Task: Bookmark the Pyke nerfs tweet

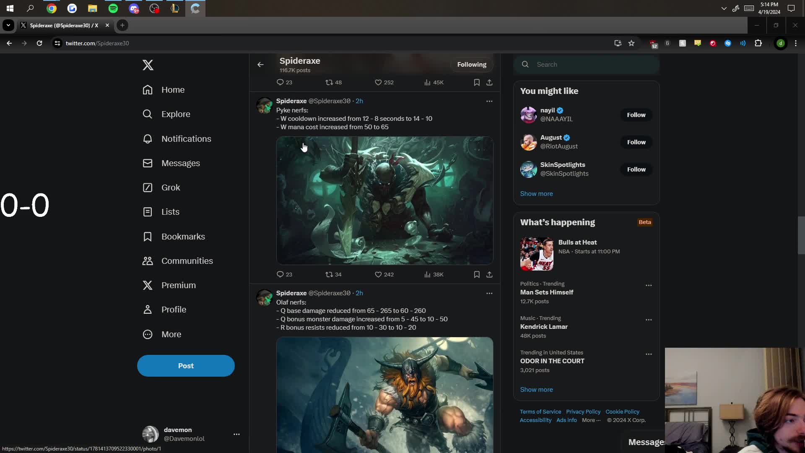Action: point(477,274)
